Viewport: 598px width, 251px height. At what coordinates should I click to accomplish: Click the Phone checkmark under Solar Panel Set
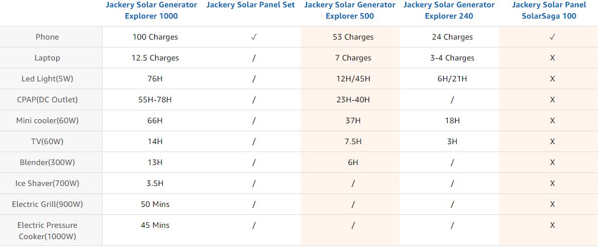(x=253, y=37)
